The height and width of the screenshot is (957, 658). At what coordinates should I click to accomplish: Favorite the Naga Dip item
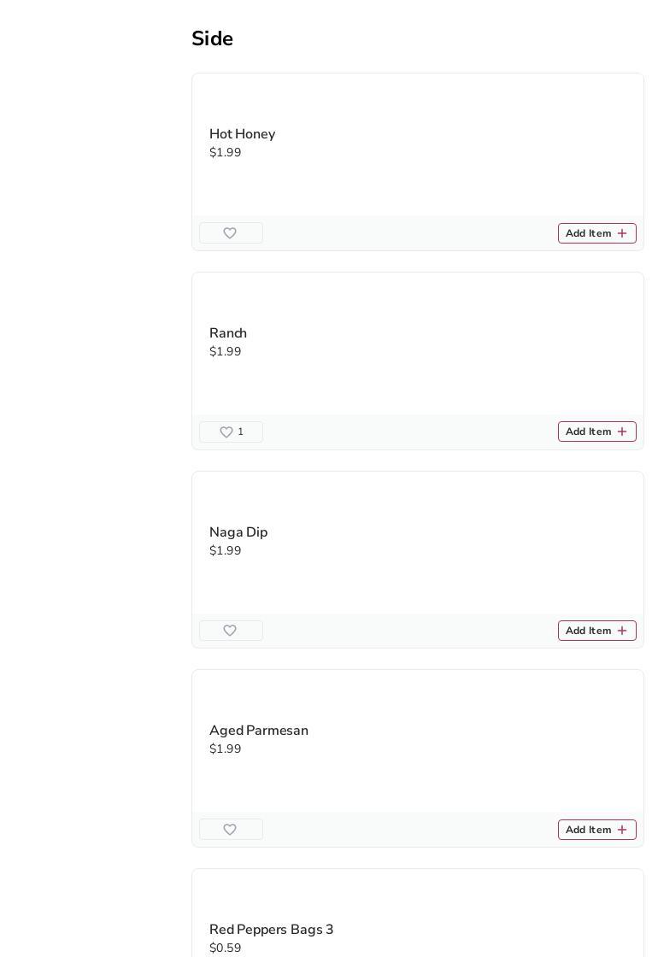[230, 631]
